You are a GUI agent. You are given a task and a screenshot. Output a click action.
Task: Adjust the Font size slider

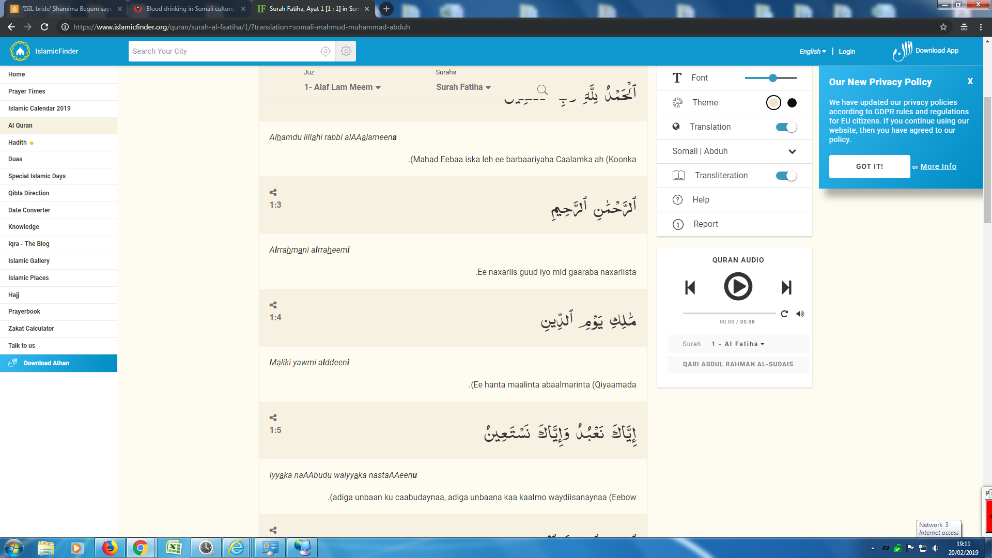tap(773, 78)
